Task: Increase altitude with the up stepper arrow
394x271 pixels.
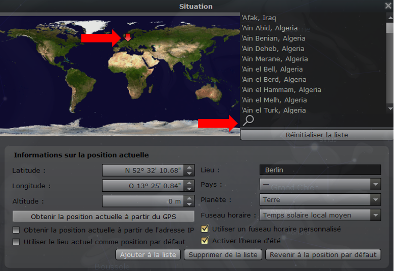Action: pos(189,198)
